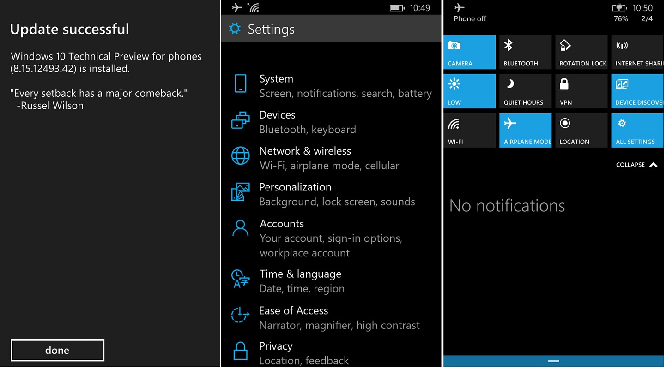The image size is (666, 369).
Task: Open the All Settings tile
Action: coord(637,131)
